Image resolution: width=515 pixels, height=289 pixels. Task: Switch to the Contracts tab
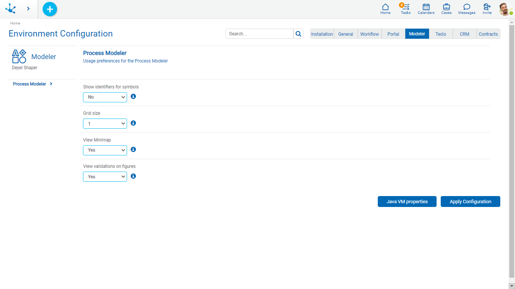pos(488,34)
